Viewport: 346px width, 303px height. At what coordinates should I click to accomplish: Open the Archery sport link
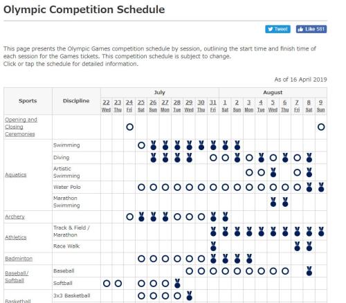(x=15, y=217)
